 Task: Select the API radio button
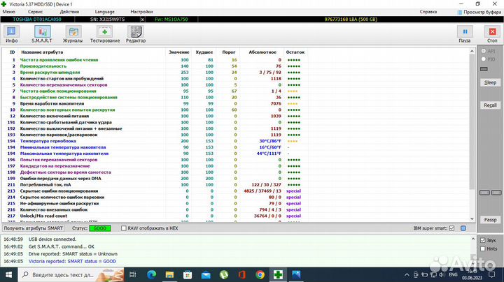pyautogui.click(x=483, y=52)
